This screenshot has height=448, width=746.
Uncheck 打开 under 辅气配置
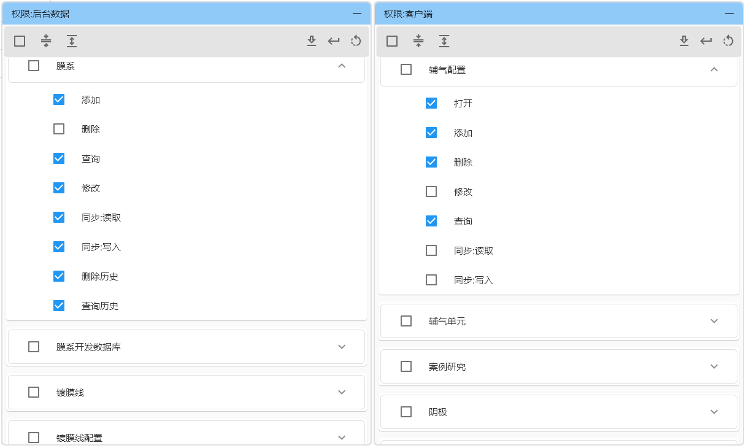(x=431, y=103)
